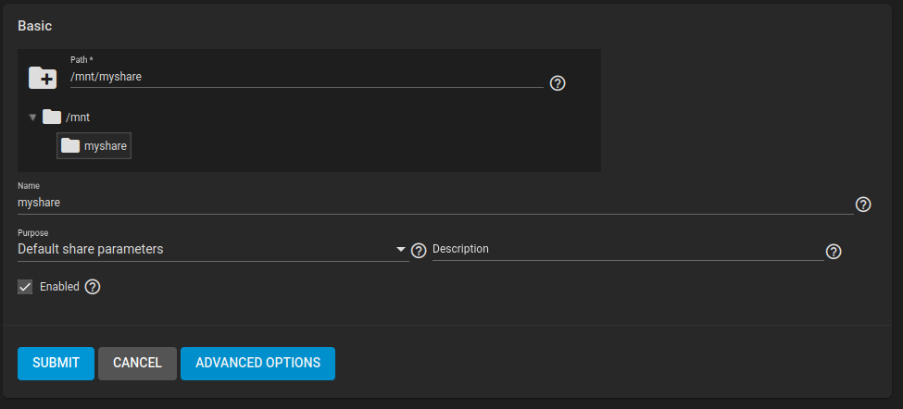Image resolution: width=903 pixels, height=409 pixels.
Task: Open help tooltip for Name field
Action: [x=863, y=204]
